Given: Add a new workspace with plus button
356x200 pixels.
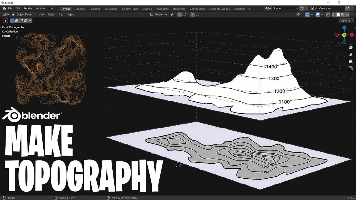Looking at the screenshot, I should (x=249, y=9).
